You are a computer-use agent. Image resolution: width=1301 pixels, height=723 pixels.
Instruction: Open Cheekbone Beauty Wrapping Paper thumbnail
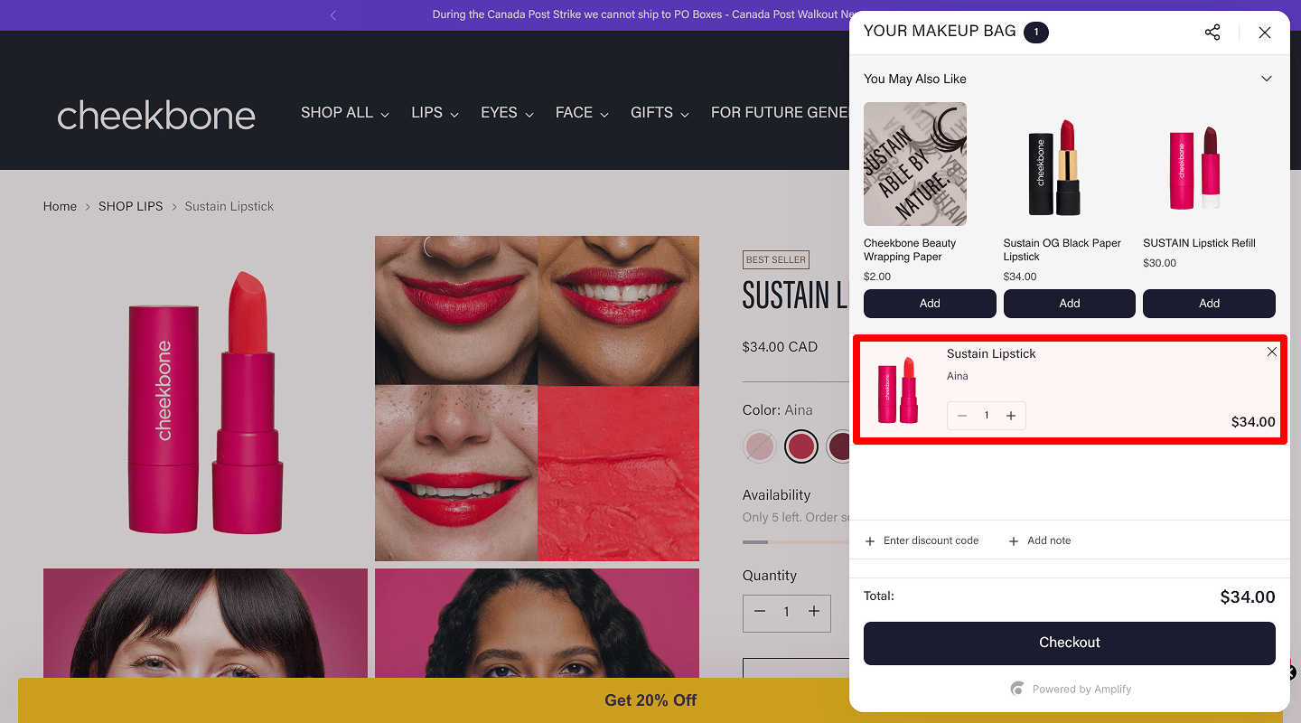coord(914,164)
